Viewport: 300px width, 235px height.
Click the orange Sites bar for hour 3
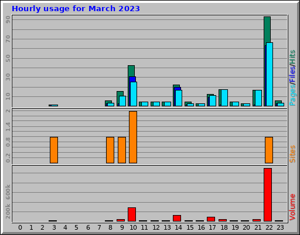pos(54,150)
